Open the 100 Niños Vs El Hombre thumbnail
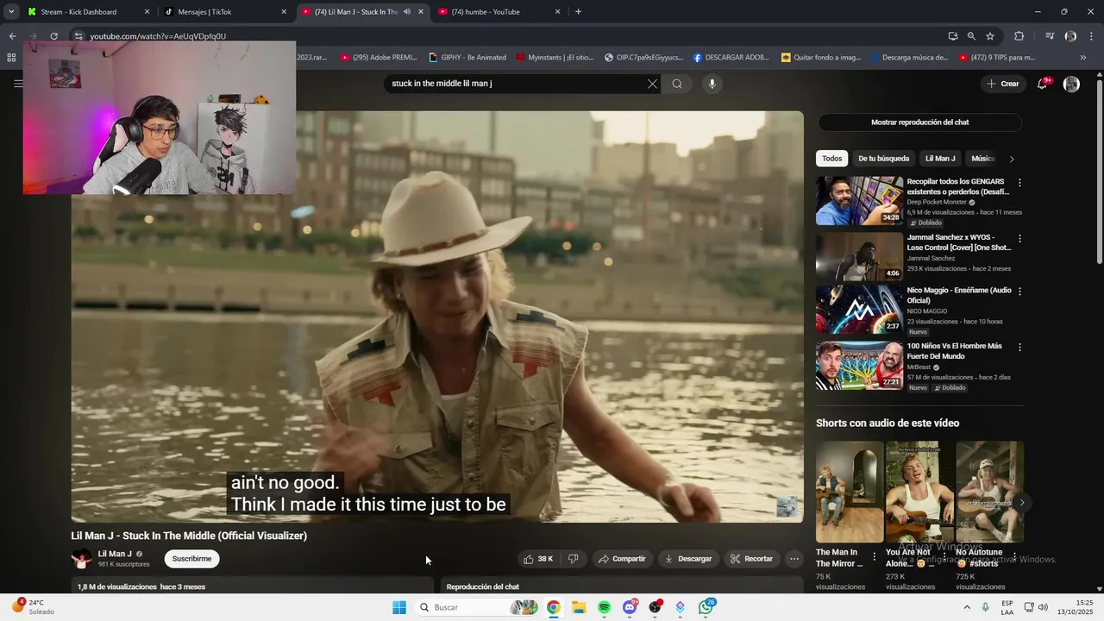Viewport: 1104px width, 621px height. click(x=859, y=365)
